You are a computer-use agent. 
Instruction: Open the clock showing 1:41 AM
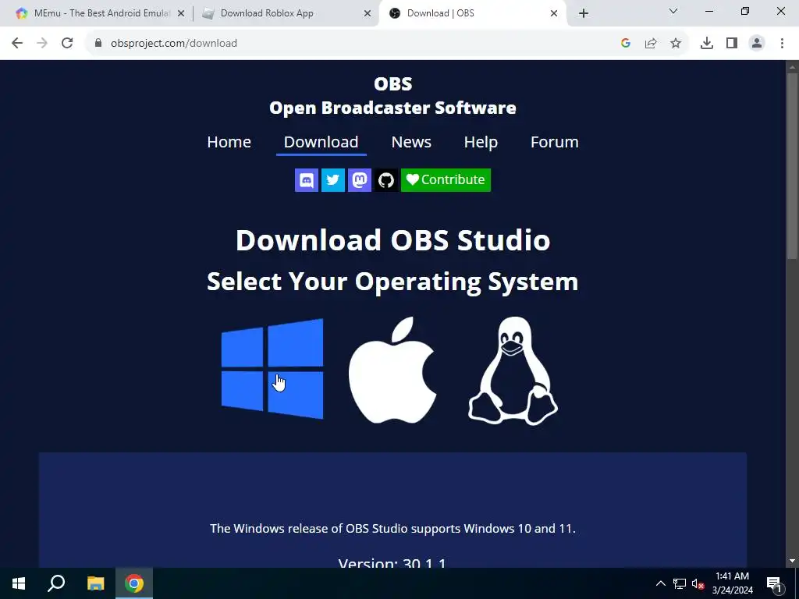(x=732, y=583)
